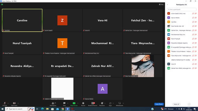This screenshot has height=111, width=198.
Task: Open Task View on the taskbar
Action: point(37,109)
